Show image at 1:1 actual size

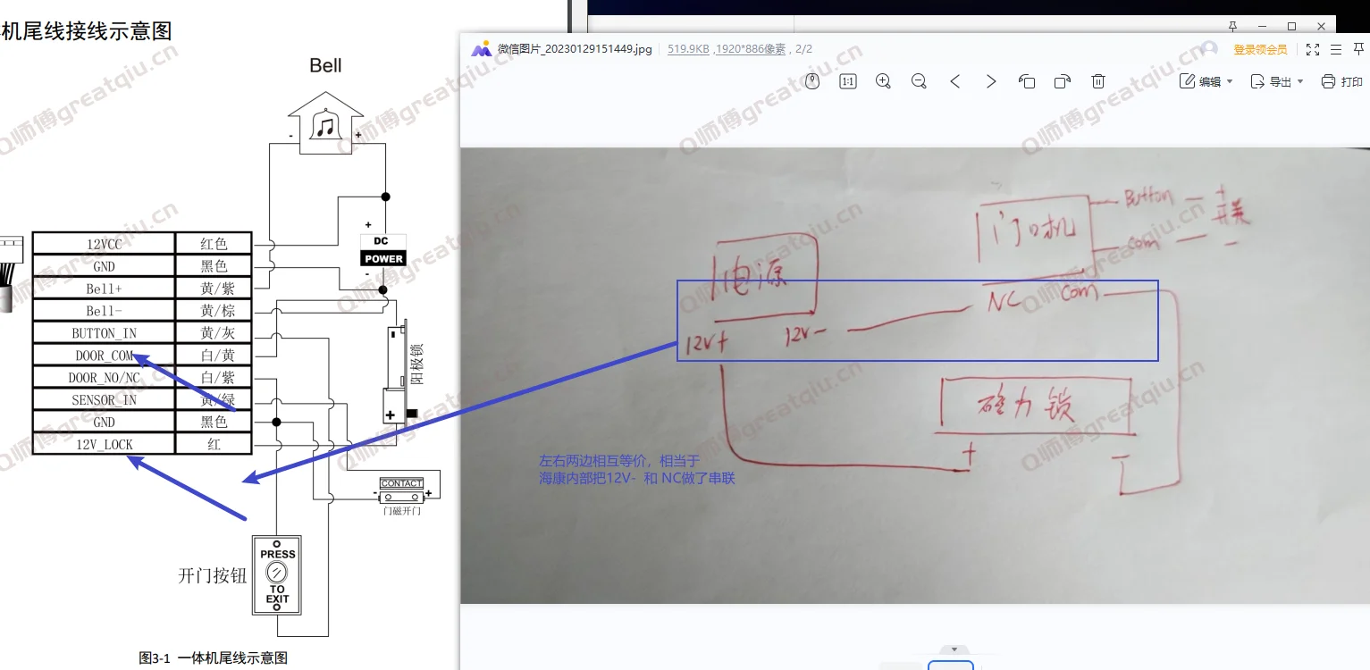click(x=848, y=81)
